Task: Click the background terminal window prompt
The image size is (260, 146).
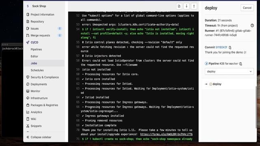Action: coord(12,49)
